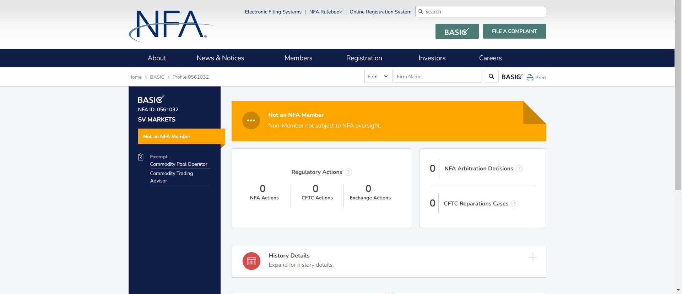Click the File a Complaint button

(x=514, y=31)
